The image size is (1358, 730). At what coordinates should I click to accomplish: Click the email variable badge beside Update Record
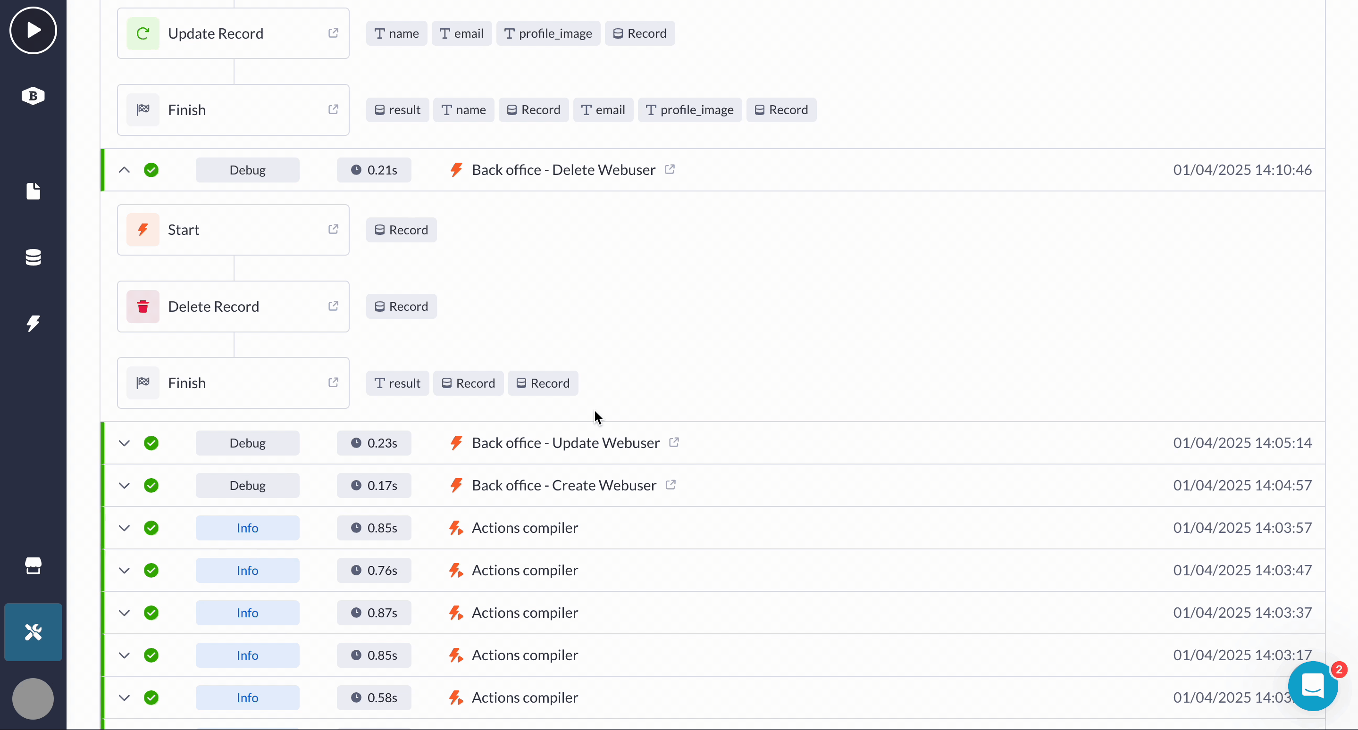coord(461,33)
